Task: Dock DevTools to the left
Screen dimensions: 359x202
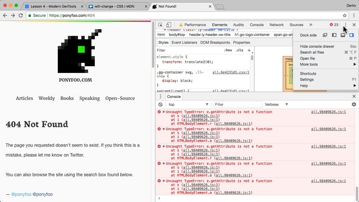Action: click(x=334, y=35)
